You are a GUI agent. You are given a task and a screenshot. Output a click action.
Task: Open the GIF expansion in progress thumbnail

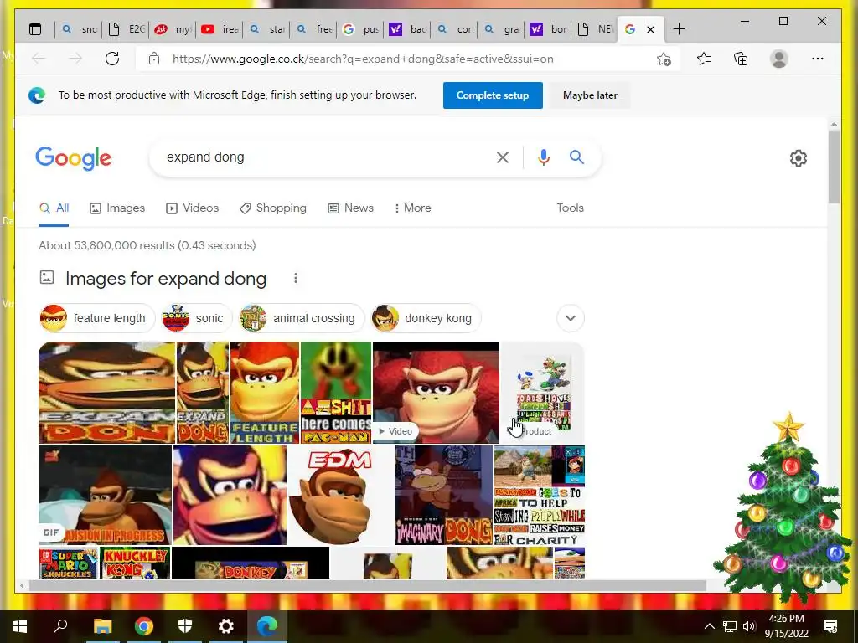[105, 496]
